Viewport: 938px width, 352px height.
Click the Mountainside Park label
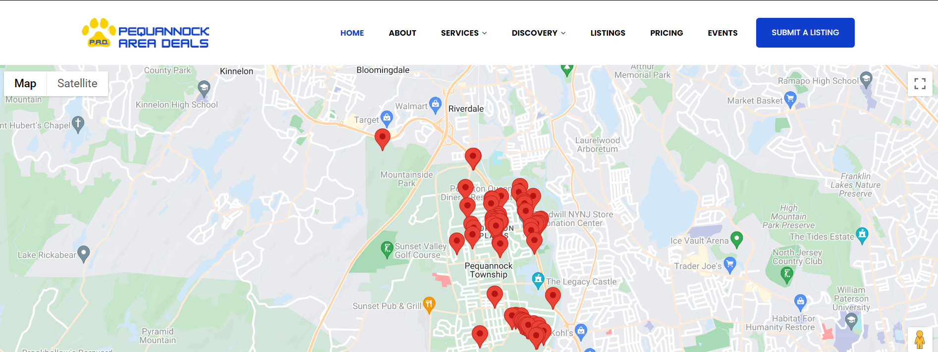[x=407, y=179]
